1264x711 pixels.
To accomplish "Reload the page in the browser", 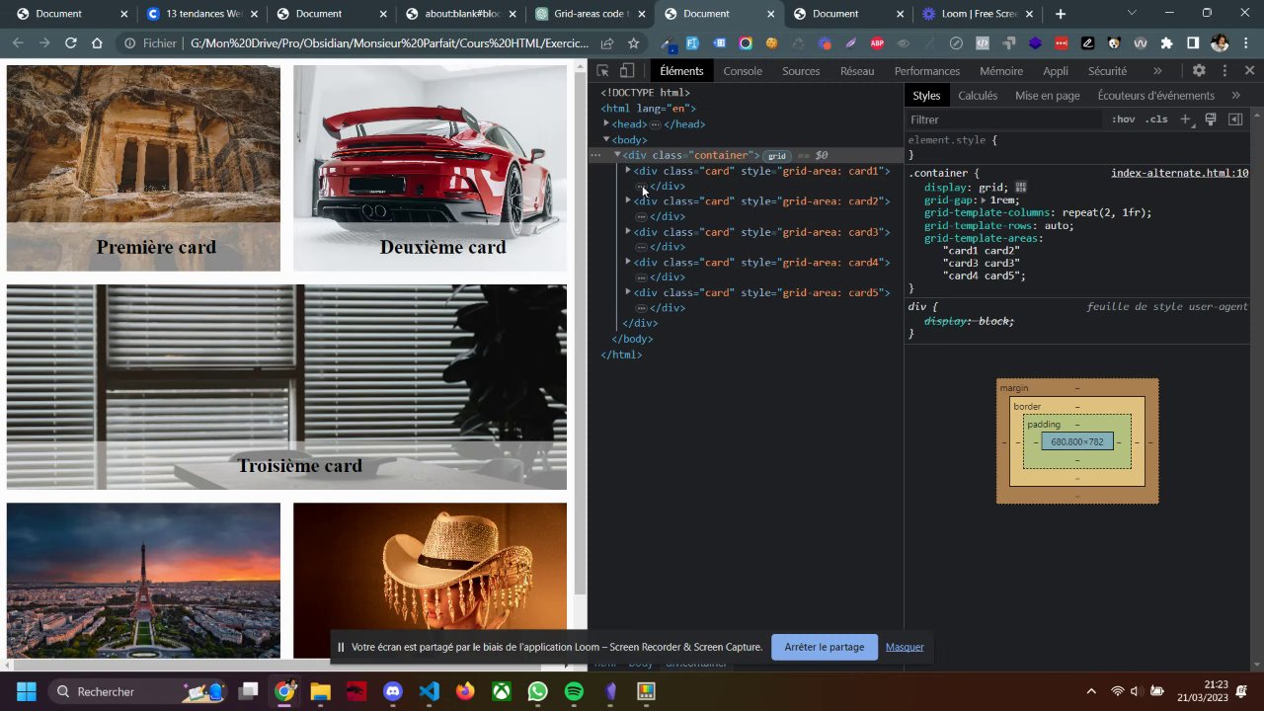I will (x=70, y=43).
